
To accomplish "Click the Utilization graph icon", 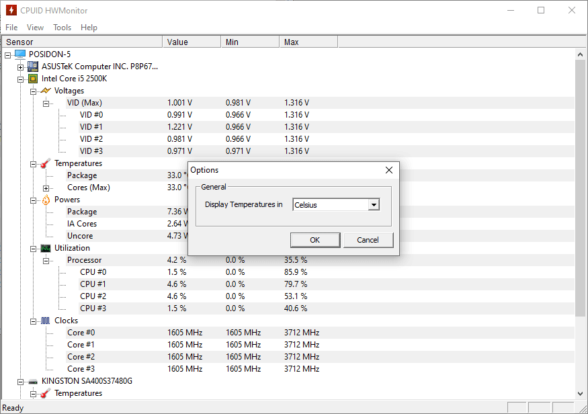I will pyautogui.click(x=46, y=248).
